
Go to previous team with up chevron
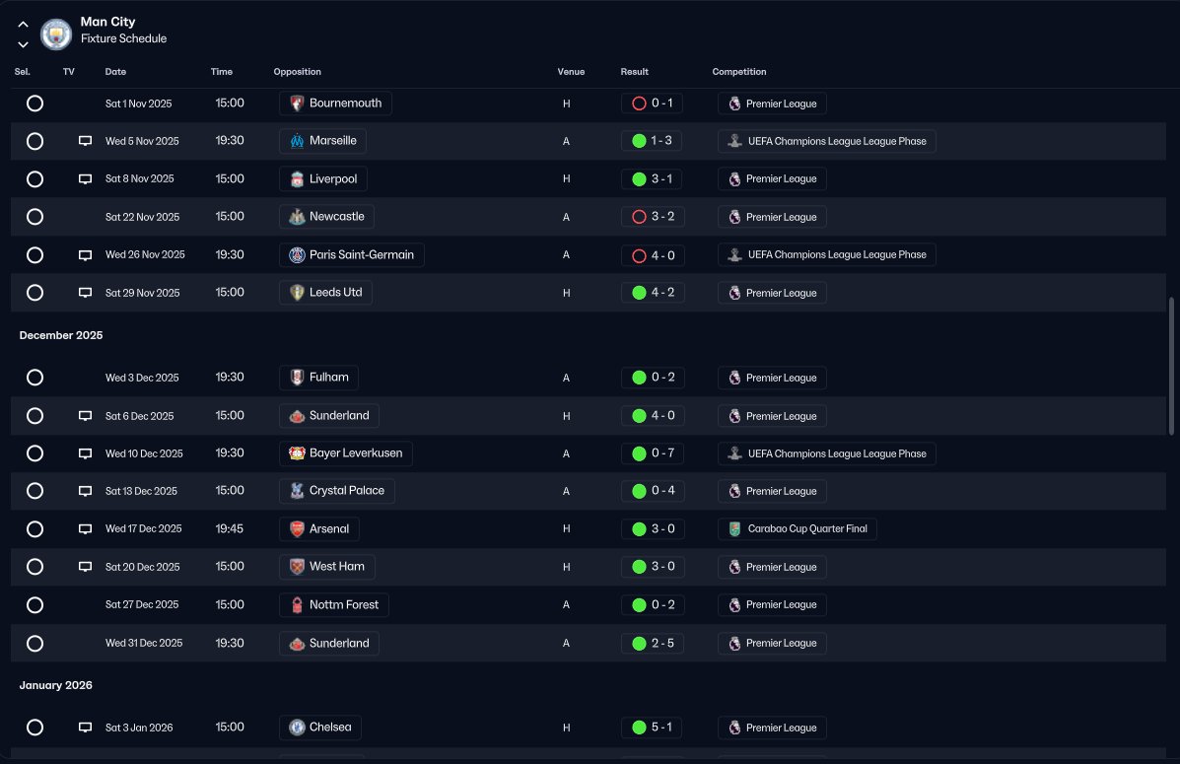tap(24, 24)
